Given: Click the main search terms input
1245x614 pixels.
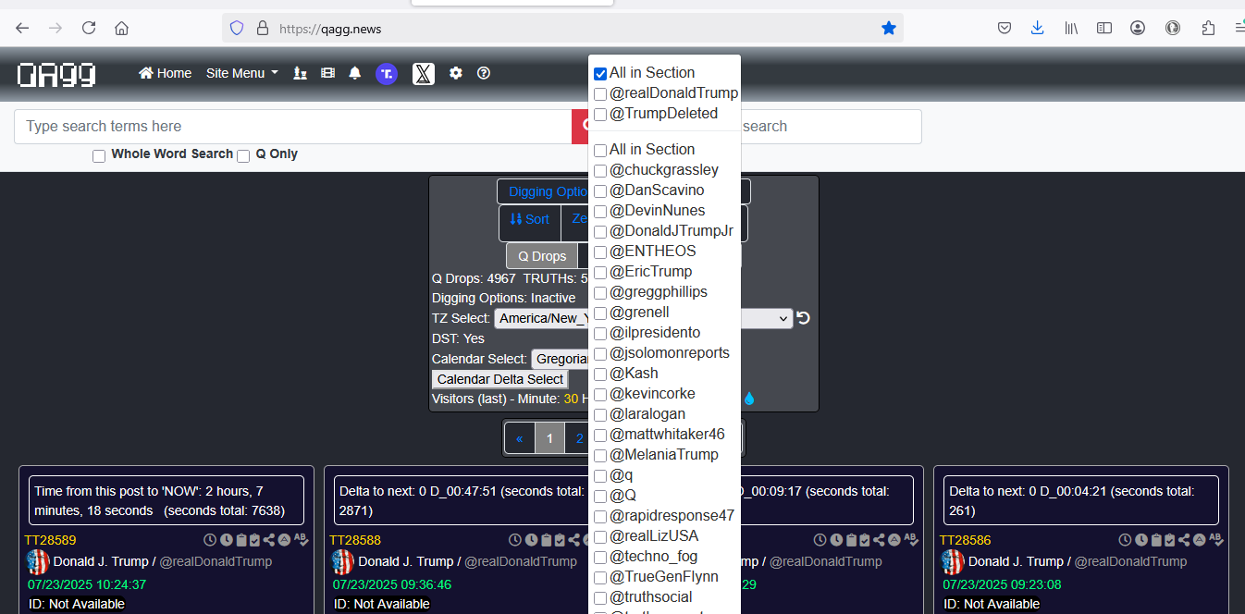Looking at the screenshot, I should click(x=292, y=127).
